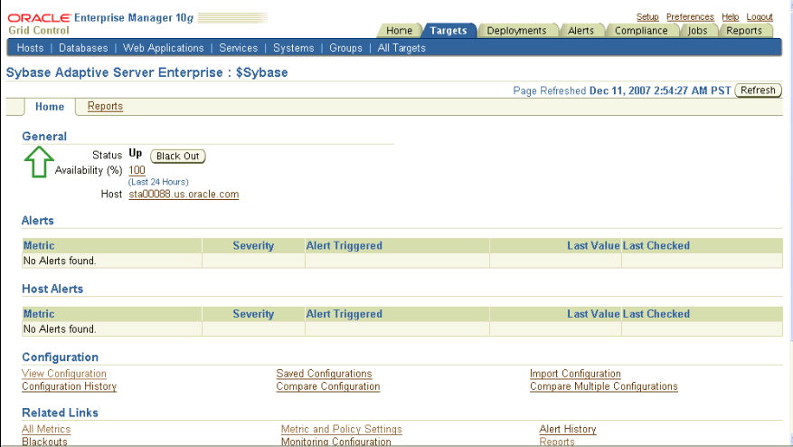The image size is (793, 447).
Task: Click the Black Out button
Action: click(178, 156)
